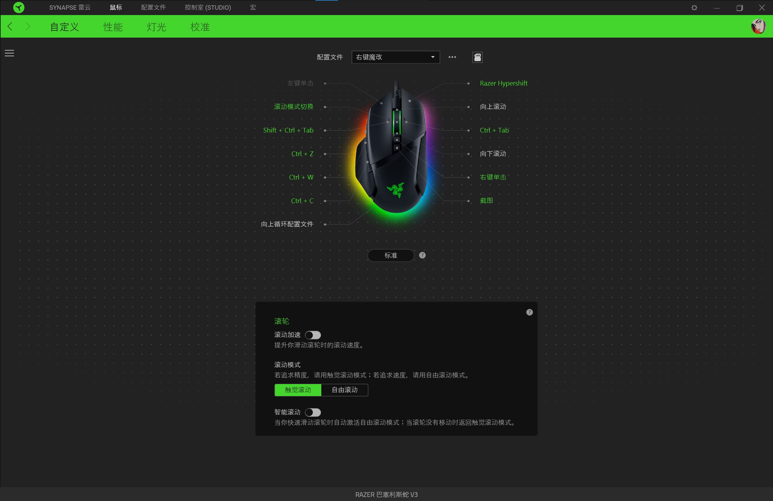Switch to the 性能 tab

pyautogui.click(x=113, y=27)
